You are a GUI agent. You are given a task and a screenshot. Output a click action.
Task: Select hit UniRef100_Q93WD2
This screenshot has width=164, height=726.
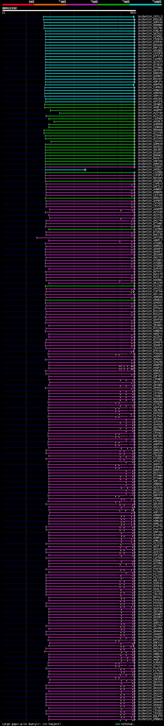[x=150, y=105]
